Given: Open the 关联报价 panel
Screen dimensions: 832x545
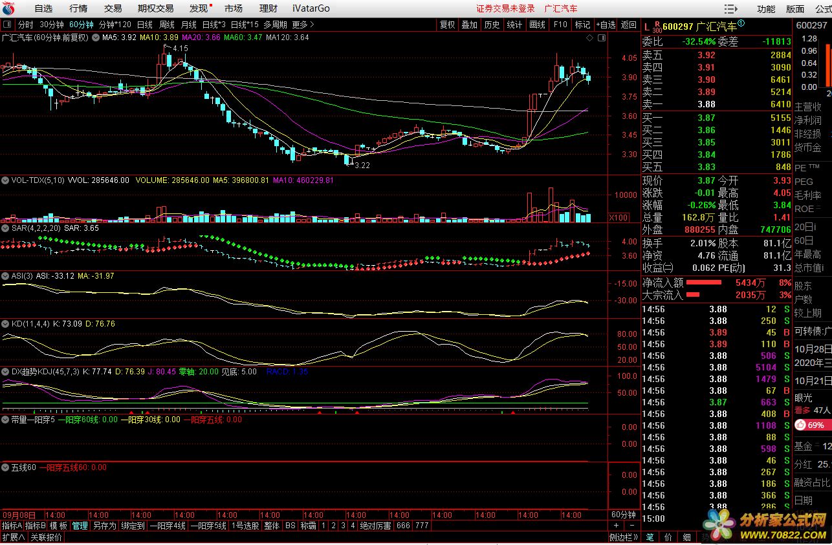Looking at the screenshot, I should (x=47, y=537).
